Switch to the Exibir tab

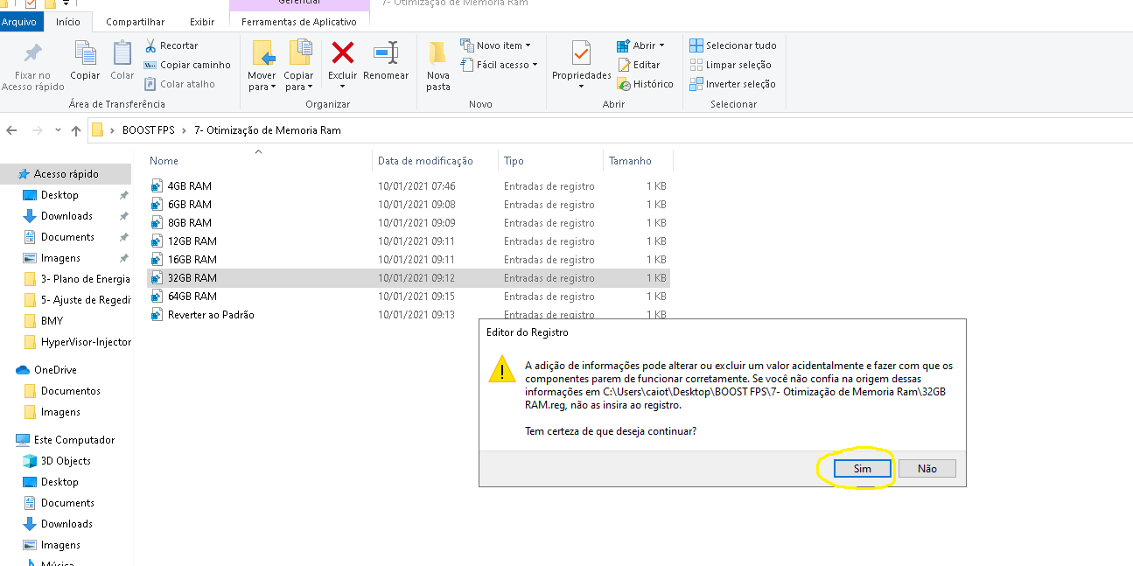pos(202,21)
